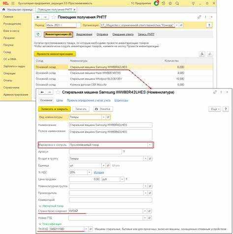Expand the Маркировка и контроль dropdown
The image size is (233, 234).
[149, 145]
